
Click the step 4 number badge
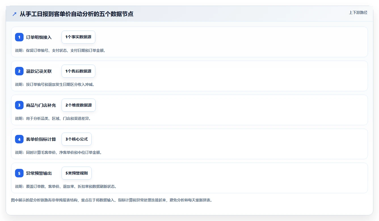pos(19,139)
